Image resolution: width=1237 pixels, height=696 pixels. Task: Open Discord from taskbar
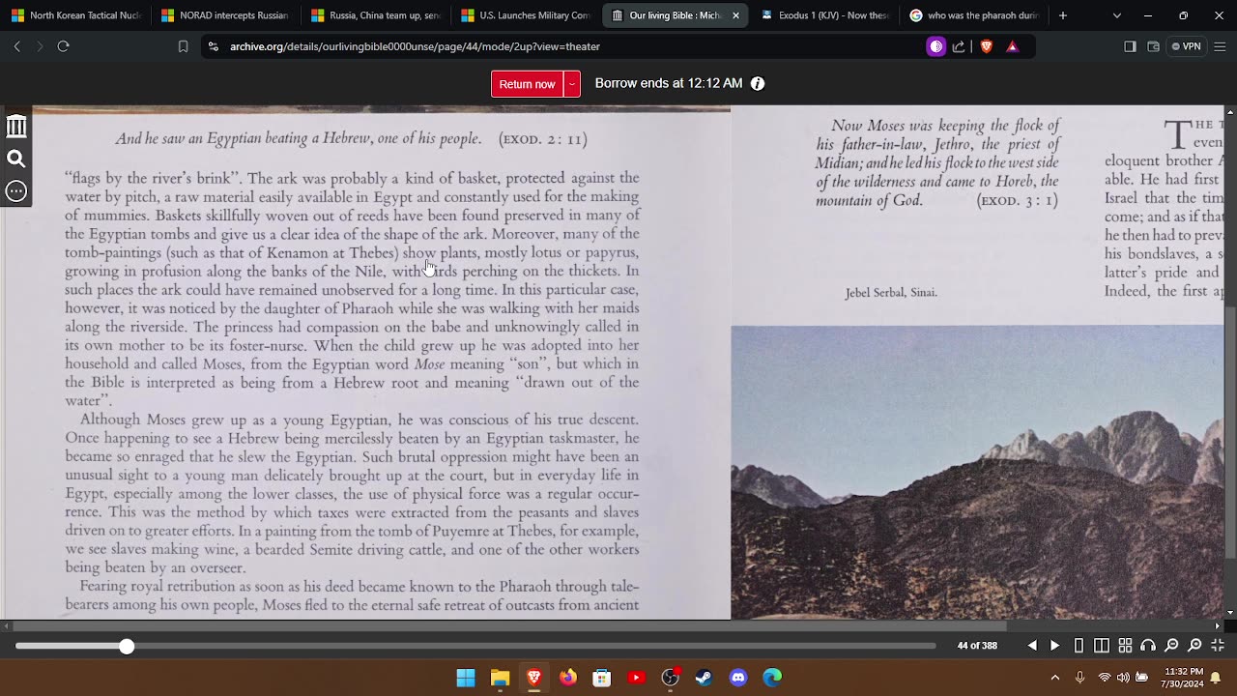(738, 678)
